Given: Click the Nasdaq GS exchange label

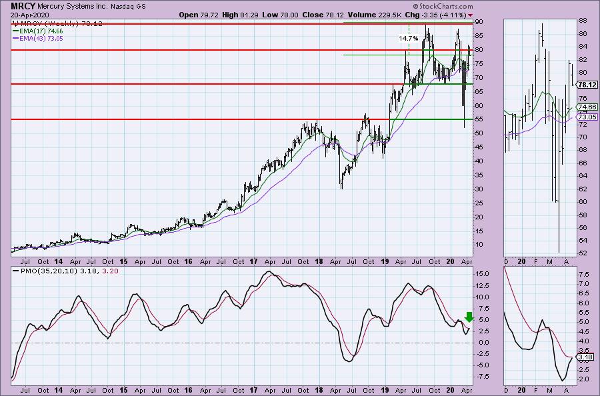Looking at the screenshot, I should [128, 7].
